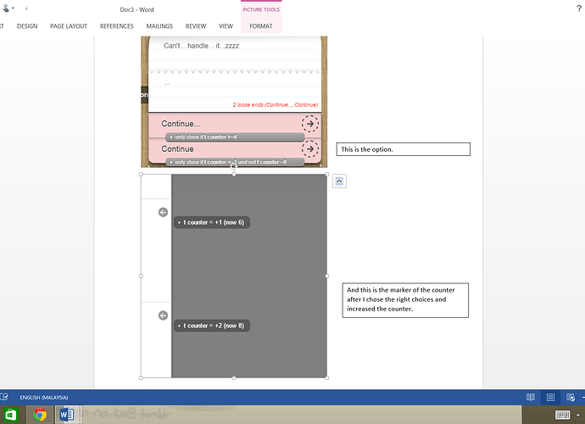
Task: Toggle Print Layout view in the status bar
Action: (550, 397)
